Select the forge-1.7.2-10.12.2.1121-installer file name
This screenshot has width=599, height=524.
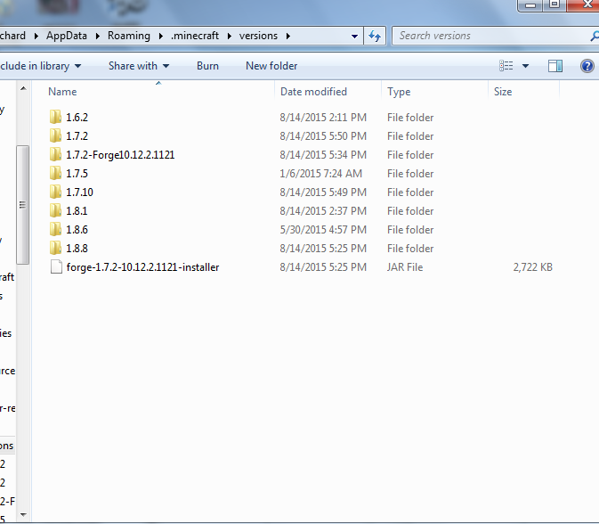pos(142,267)
